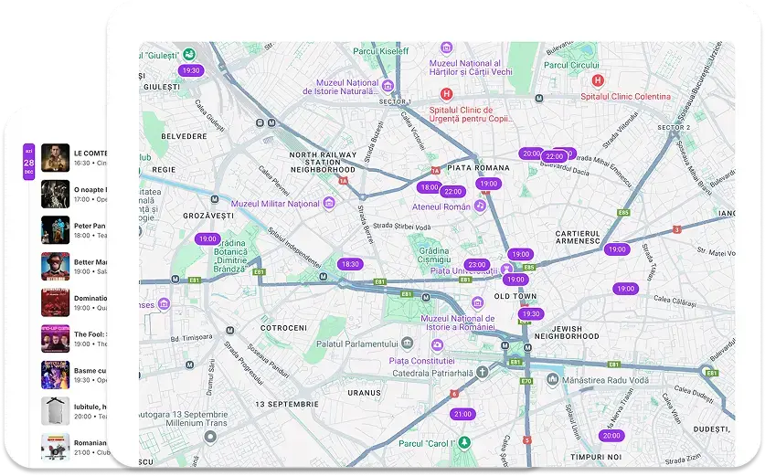Open the 19:30 event marker near Giulești
This screenshot has width=765, height=476.
(191, 70)
